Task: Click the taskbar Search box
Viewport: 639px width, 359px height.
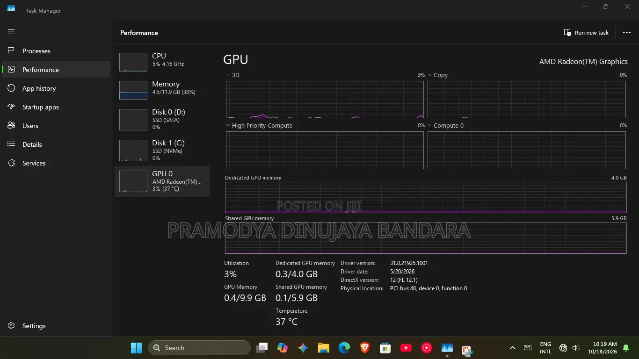Action: (x=199, y=348)
